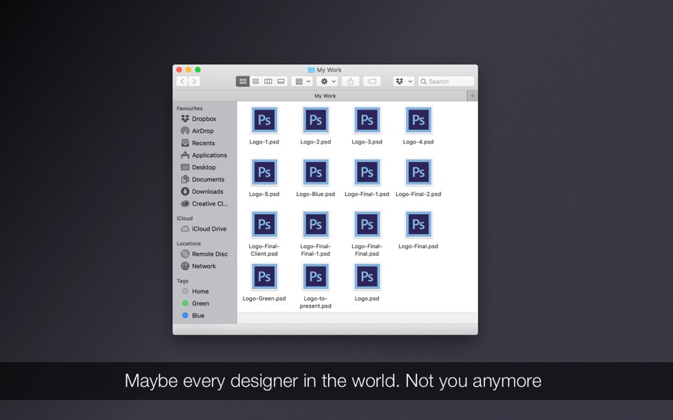Select the Logo-to-present.psd file icon

pyautogui.click(x=315, y=277)
